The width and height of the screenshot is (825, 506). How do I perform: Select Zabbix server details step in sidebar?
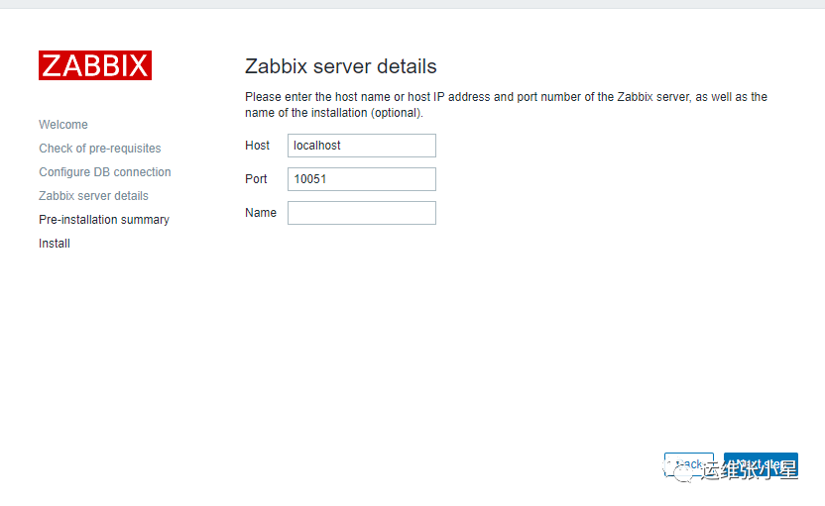[93, 195]
